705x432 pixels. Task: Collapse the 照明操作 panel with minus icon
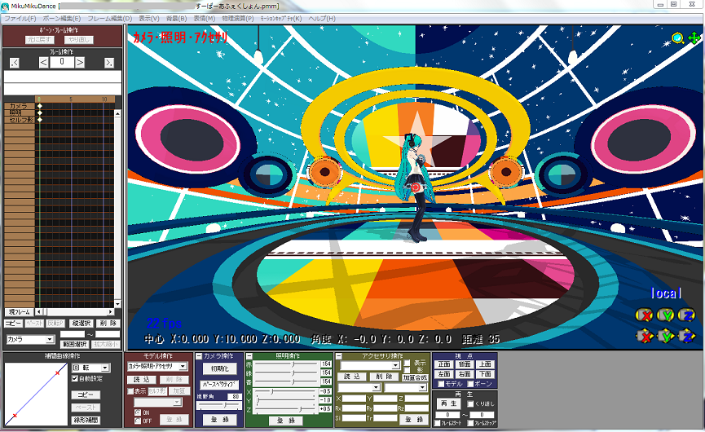coord(249,356)
